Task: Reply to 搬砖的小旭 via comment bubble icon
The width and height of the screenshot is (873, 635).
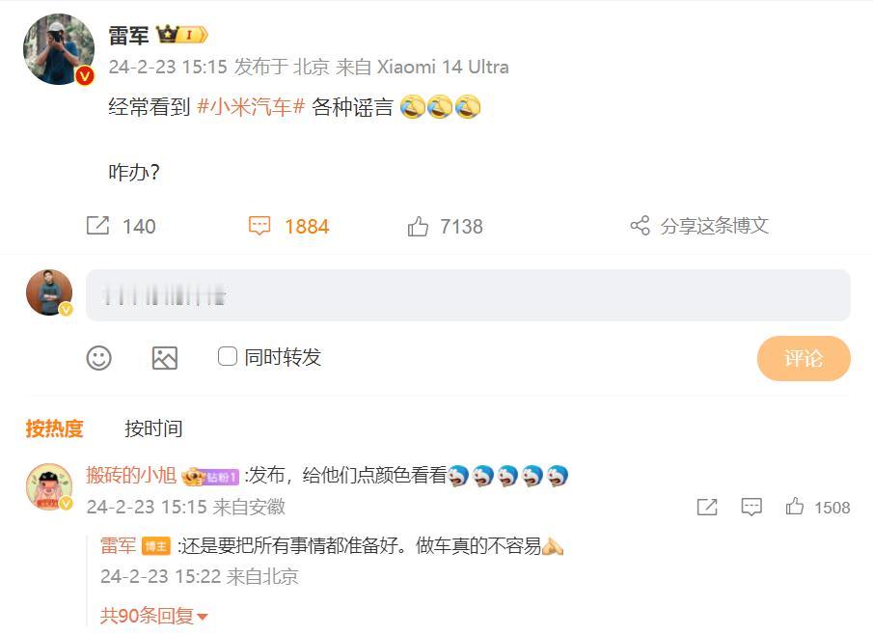Action: pyautogui.click(x=751, y=507)
